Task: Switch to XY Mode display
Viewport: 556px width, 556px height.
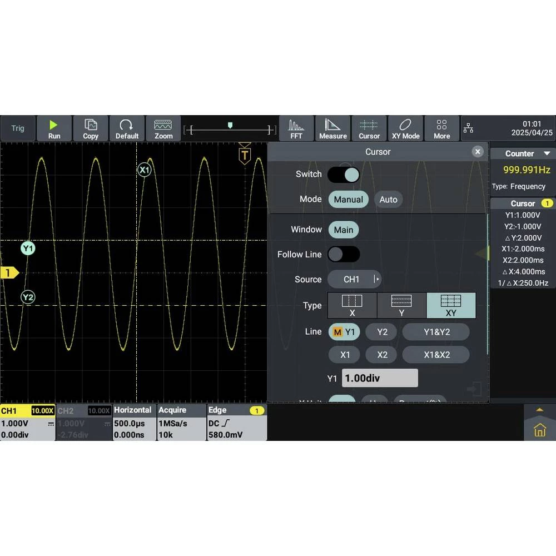Action: pyautogui.click(x=405, y=128)
